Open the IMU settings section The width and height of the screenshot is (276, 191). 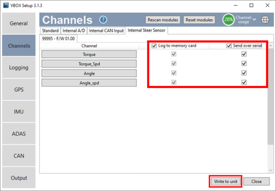[x=19, y=112]
